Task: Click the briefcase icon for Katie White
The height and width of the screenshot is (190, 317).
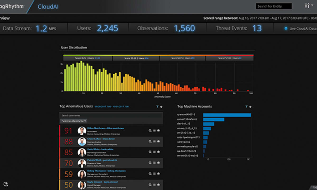Action: tap(158, 152)
